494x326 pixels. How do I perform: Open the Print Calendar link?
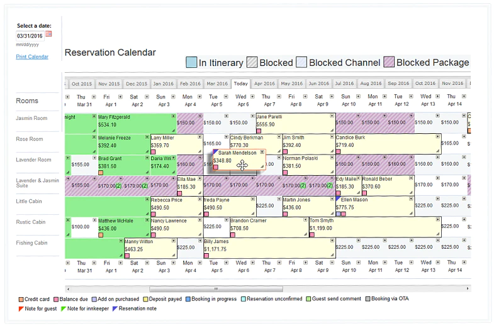pyautogui.click(x=32, y=57)
